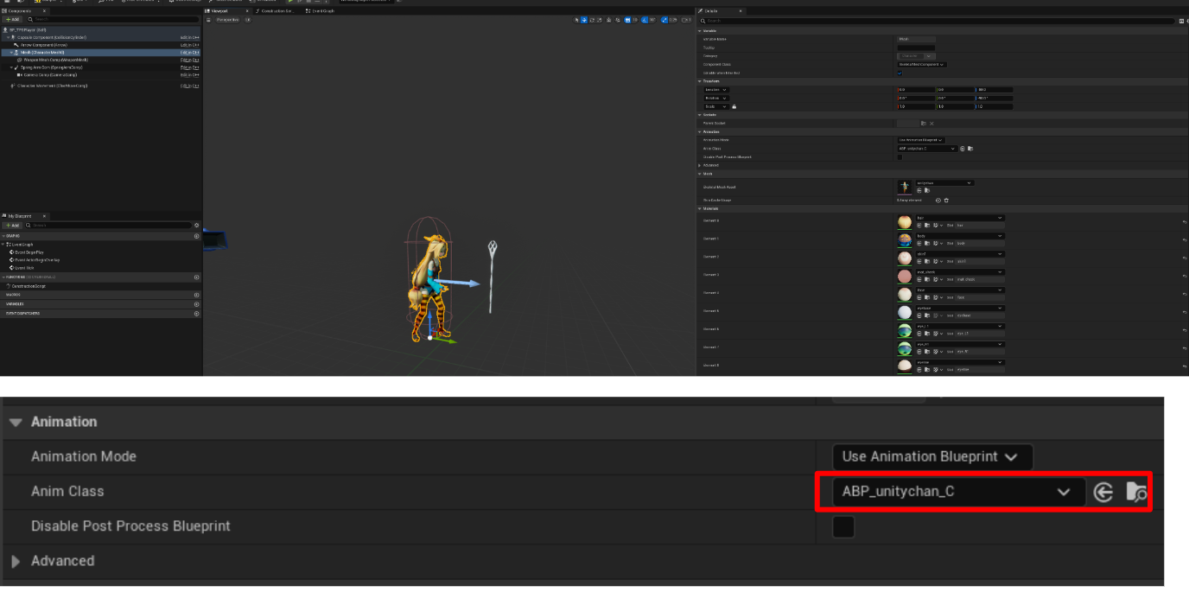Click Add button in Components panel
Viewport: 1189px width, 605px height.
pos(12,19)
